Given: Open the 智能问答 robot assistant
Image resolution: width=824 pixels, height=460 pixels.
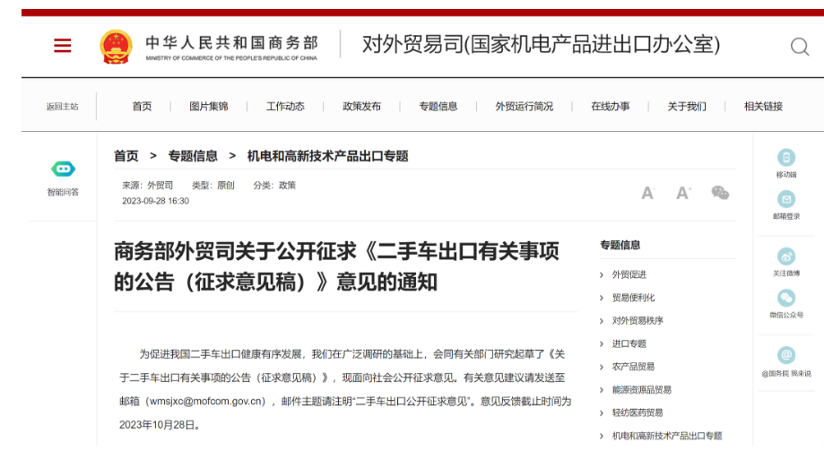Looking at the screenshot, I should (x=63, y=169).
